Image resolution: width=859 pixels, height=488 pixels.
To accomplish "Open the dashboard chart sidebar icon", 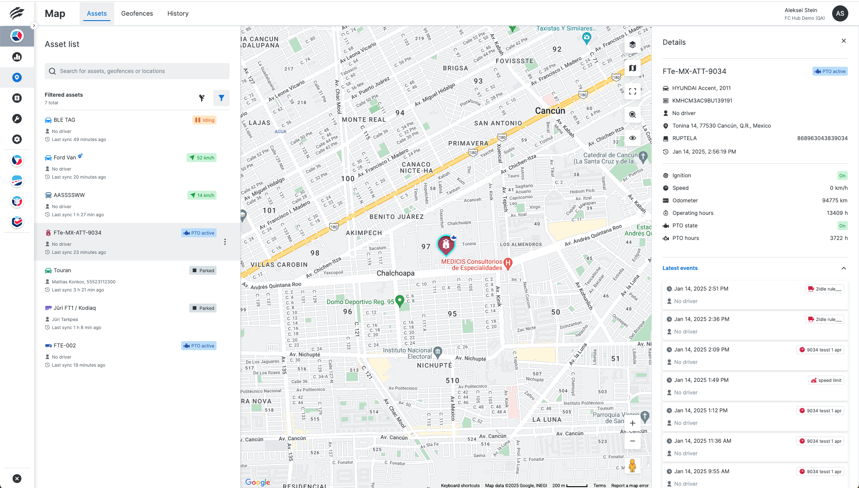I will [x=17, y=57].
